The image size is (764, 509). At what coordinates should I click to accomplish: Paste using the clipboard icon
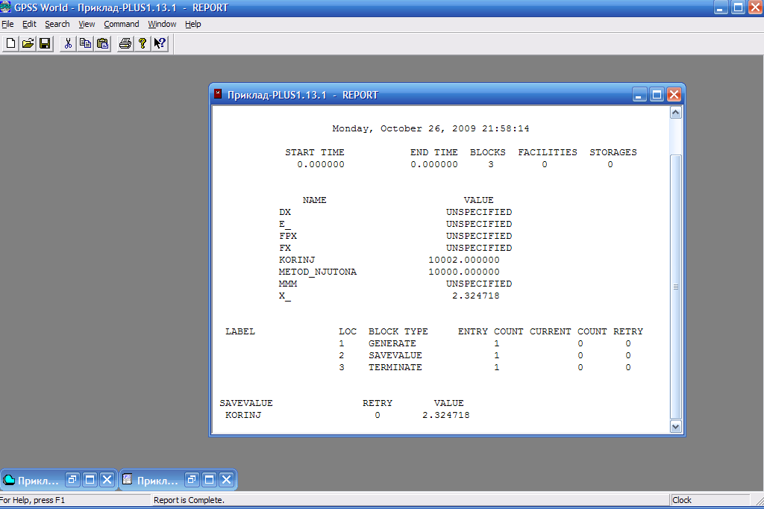coord(102,43)
